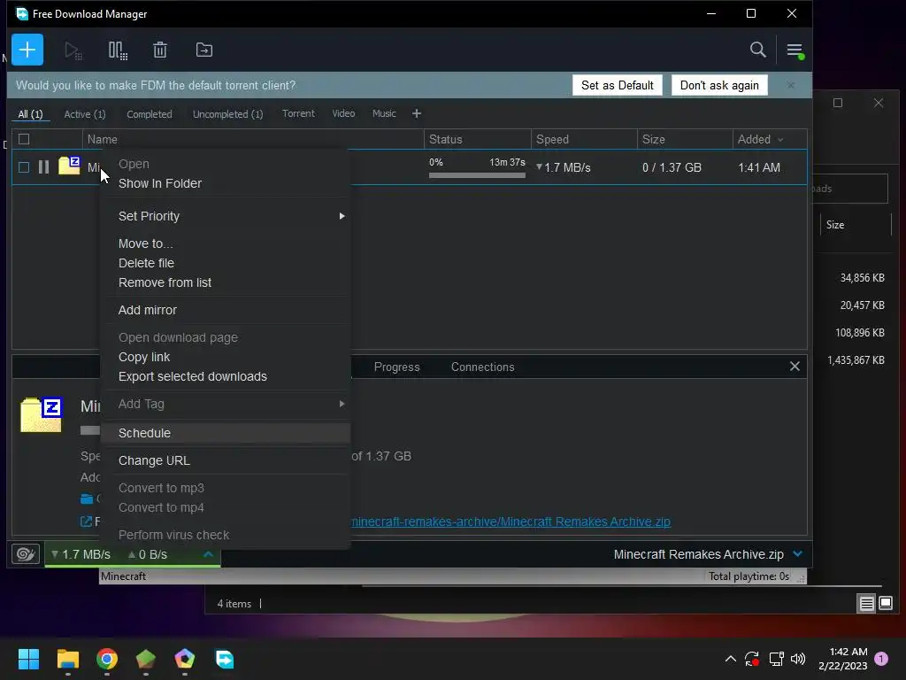Switch to Completed filter tab
Screen dimensions: 906x680
pyautogui.click(x=149, y=114)
